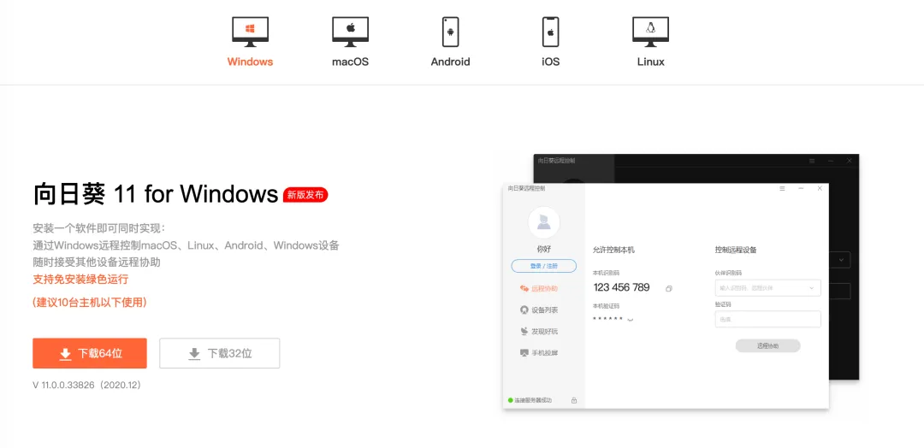Open hamburger menu in dark back window
Image resolution: width=924 pixels, height=448 pixels.
pyautogui.click(x=812, y=161)
